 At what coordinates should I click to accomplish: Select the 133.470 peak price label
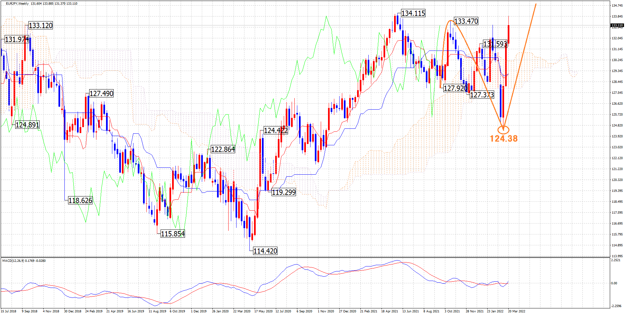(x=466, y=21)
